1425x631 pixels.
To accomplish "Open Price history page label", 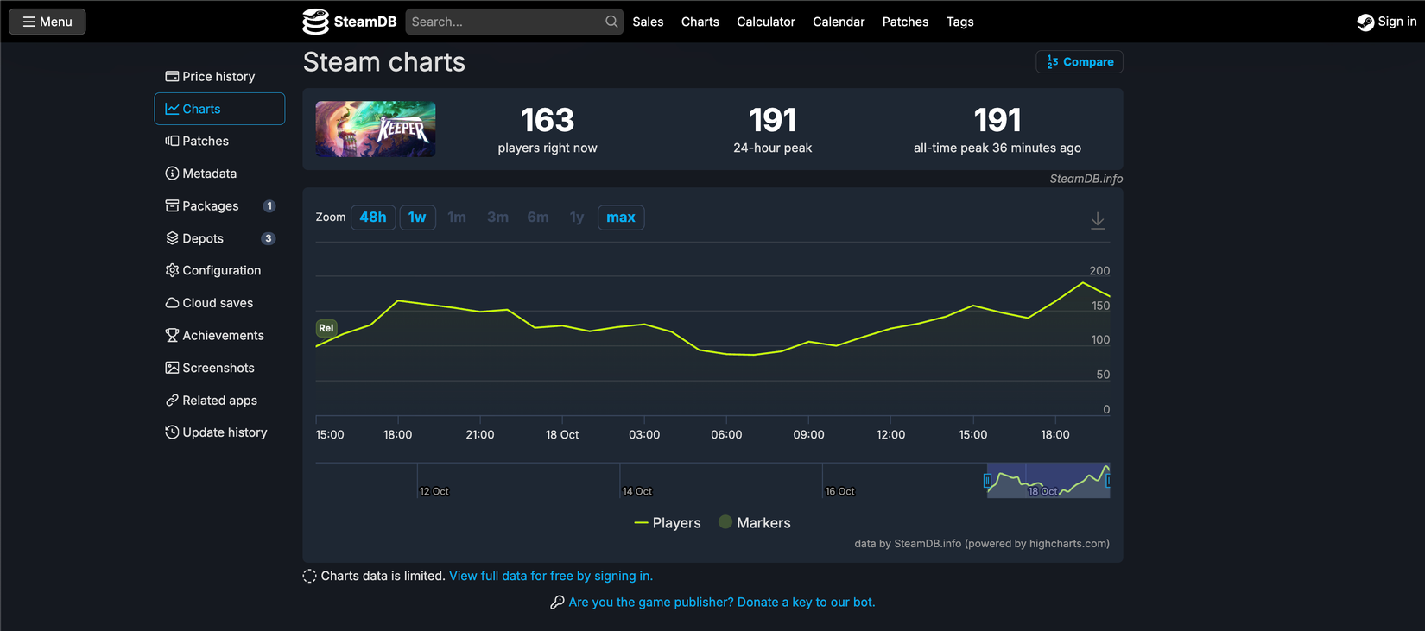I will [x=218, y=77].
